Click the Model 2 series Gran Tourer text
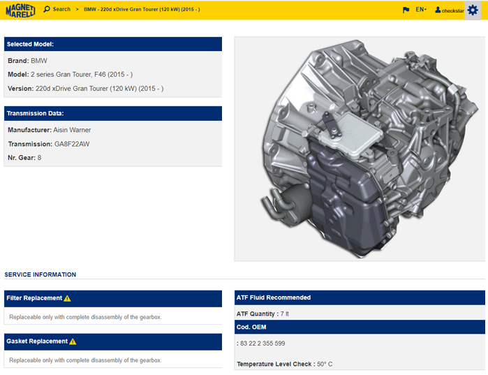 (71, 75)
